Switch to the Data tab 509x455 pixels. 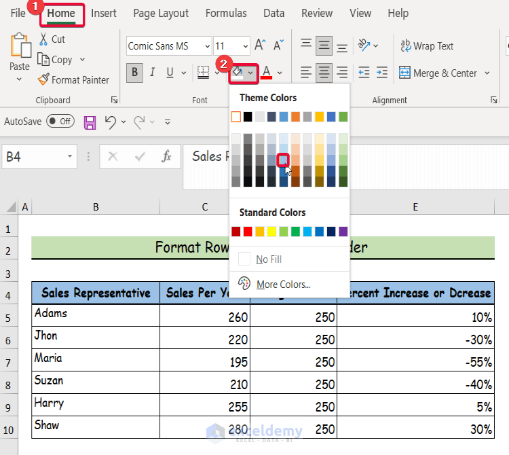274,13
